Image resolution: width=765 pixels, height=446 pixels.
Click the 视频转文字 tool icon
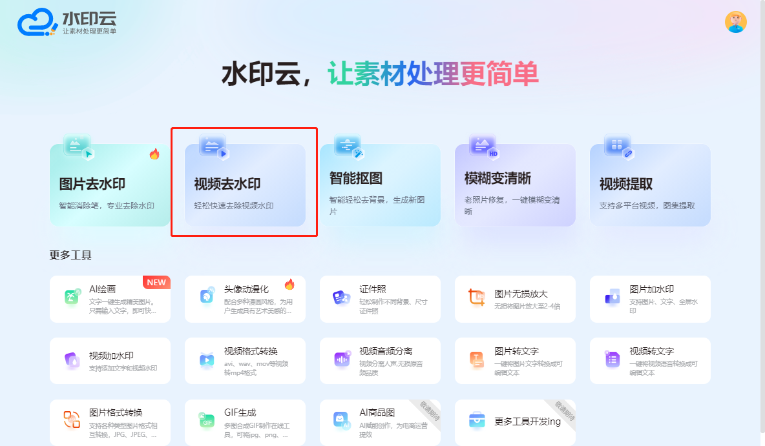click(612, 360)
